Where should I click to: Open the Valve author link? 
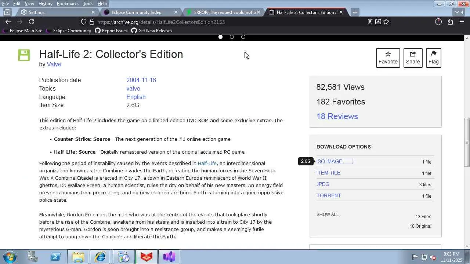(54, 65)
